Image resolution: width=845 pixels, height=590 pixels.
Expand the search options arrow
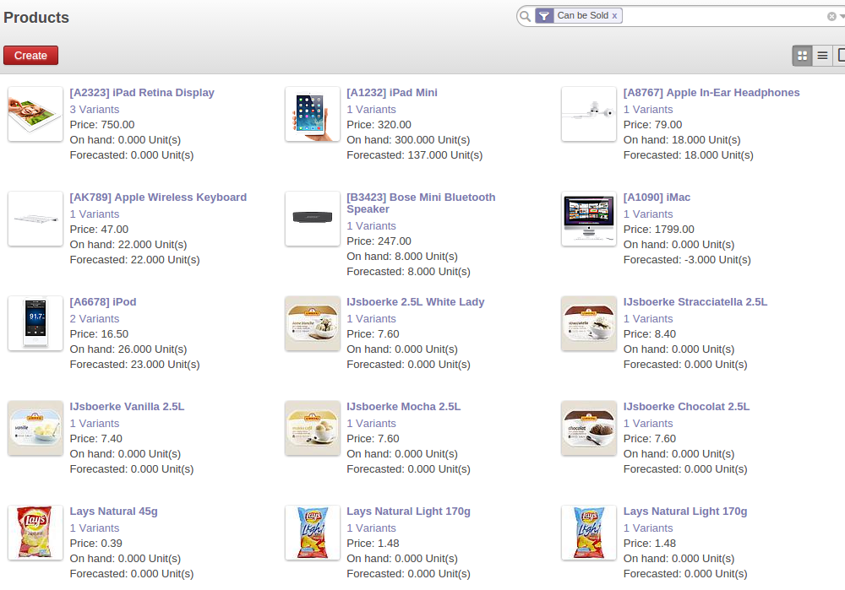[842, 16]
